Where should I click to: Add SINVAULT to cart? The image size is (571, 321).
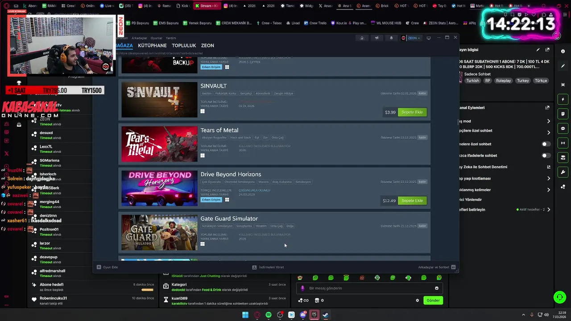[412, 112]
